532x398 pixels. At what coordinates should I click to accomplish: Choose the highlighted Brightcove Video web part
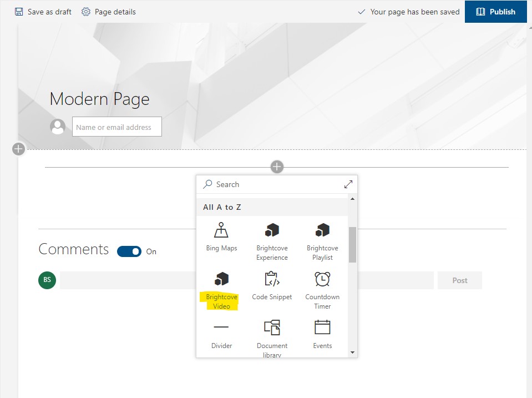(x=221, y=290)
